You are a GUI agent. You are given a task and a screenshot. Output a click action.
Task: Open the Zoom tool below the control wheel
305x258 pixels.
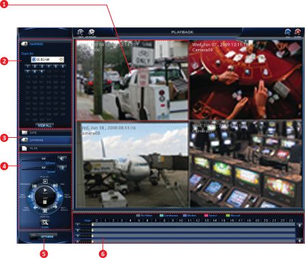45,223
